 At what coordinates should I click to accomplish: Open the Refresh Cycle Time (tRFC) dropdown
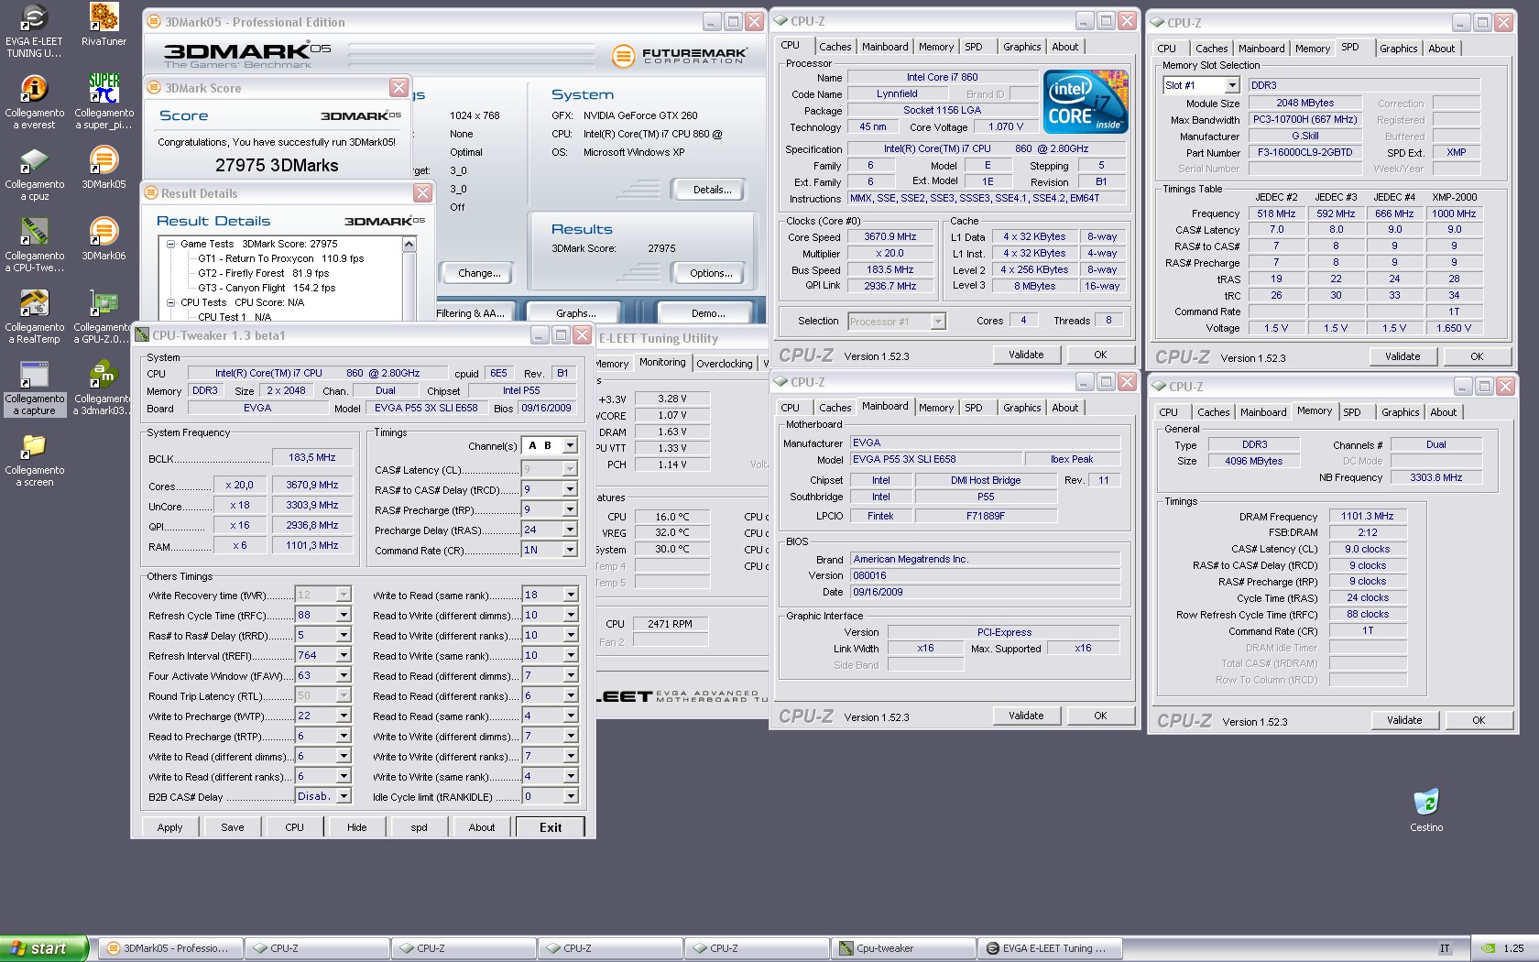(344, 615)
